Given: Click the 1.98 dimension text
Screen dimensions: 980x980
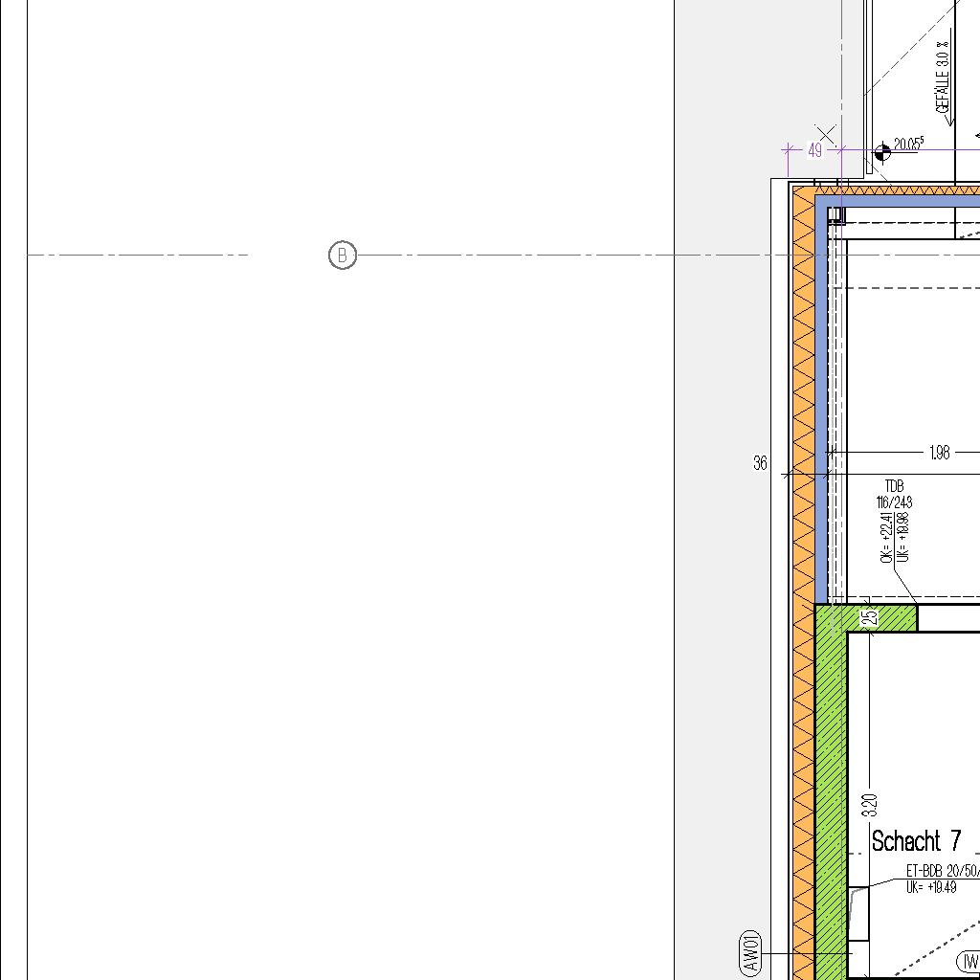Looking at the screenshot, I should click(x=940, y=452).
